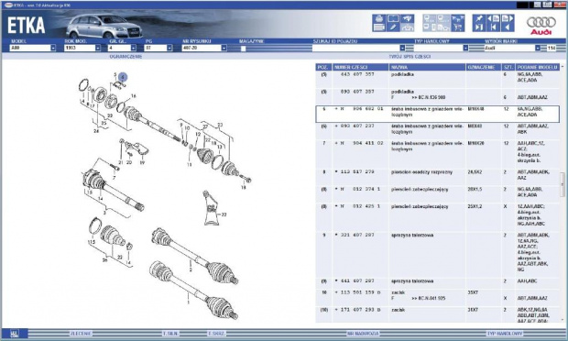Viewport: 568px width, 341px height.
Task: Expand the NR RYSUNKU 407-20 dropdown
Action: point(224,48)
